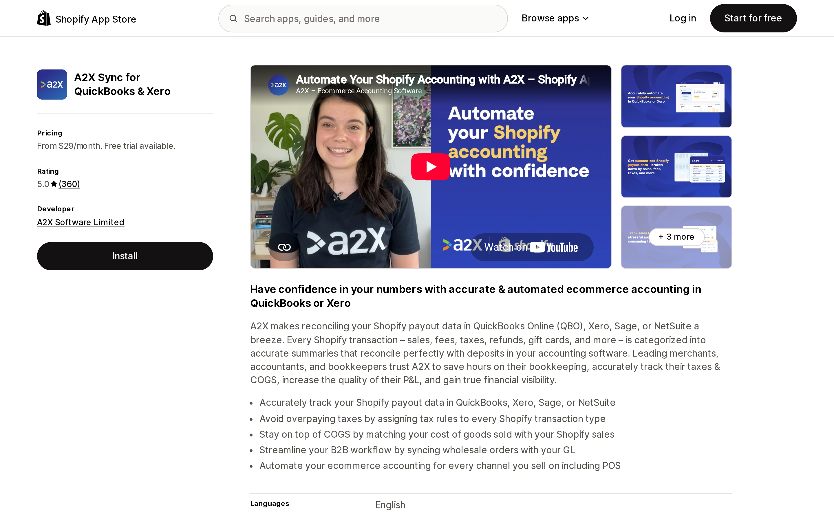The image size is (834, 521).
Task: Click the 'Have confidence in your numbers' heading
Action: pyautogui.click(x=475, y=296)
